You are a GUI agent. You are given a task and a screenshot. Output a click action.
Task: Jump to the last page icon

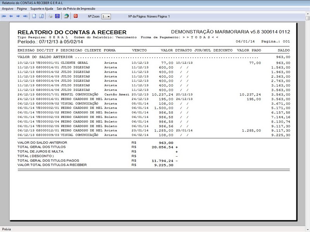click(25, 16)
